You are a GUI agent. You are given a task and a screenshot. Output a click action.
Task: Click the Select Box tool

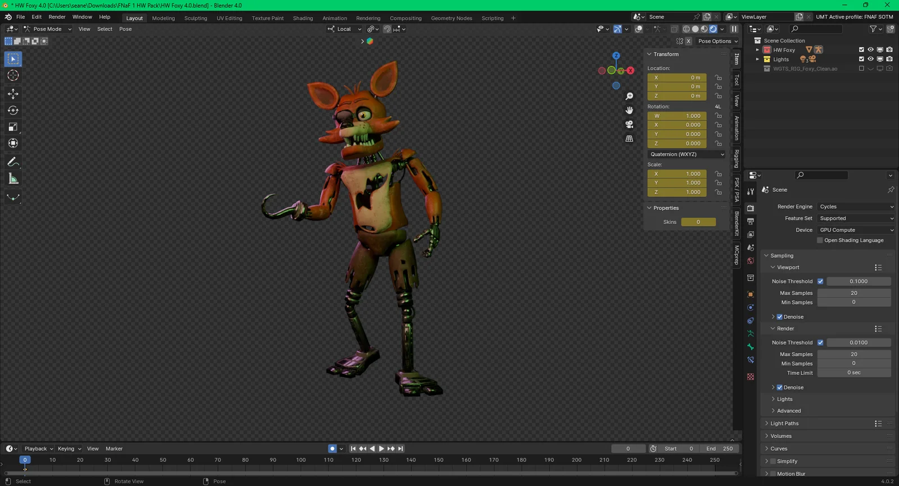pos(13,59)
